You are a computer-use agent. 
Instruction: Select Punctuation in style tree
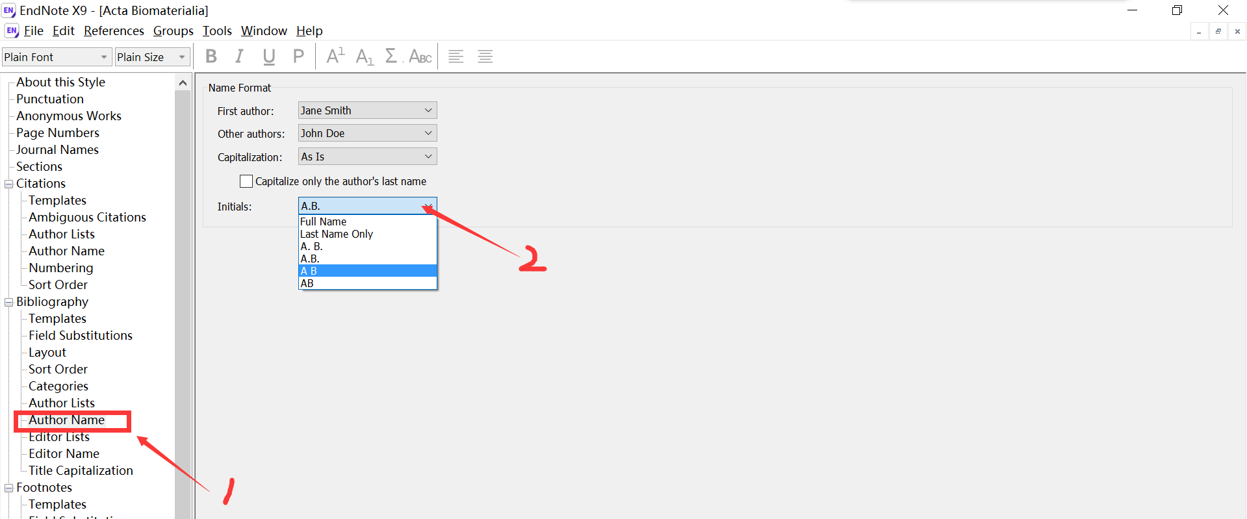[x=50, y=99]
